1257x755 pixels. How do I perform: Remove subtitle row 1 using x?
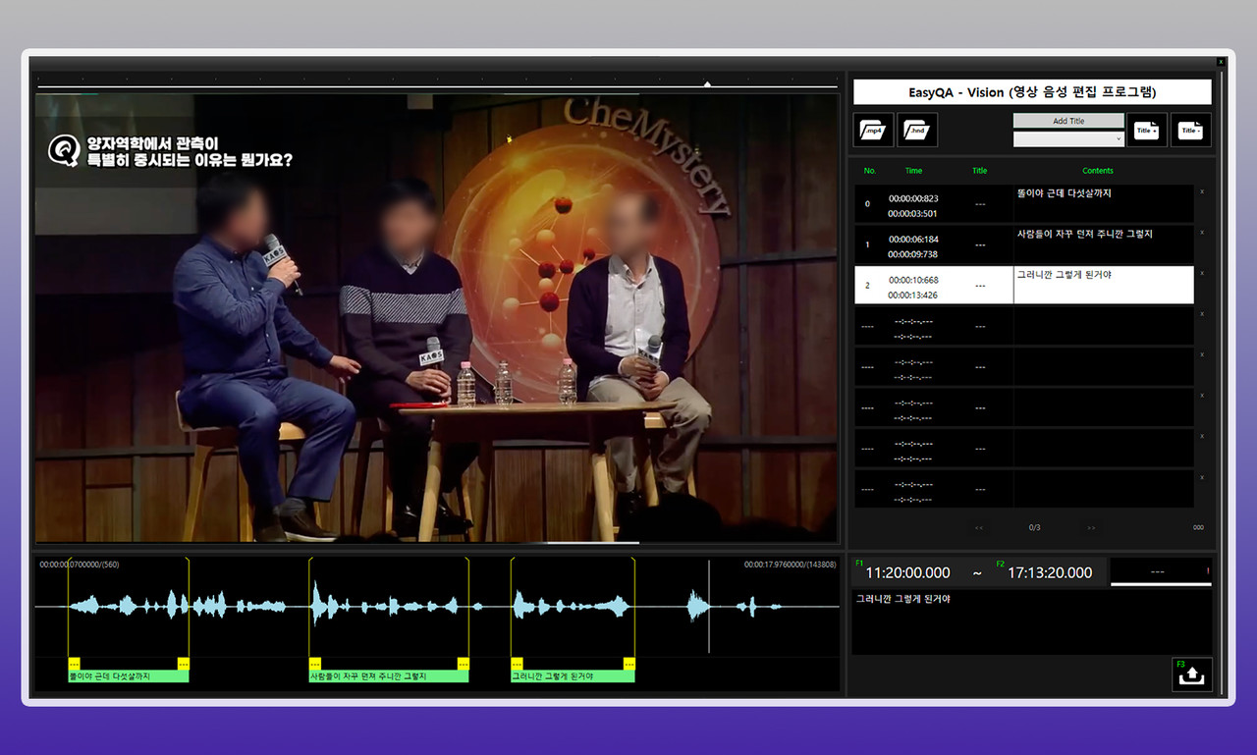tap(1202, 233)
